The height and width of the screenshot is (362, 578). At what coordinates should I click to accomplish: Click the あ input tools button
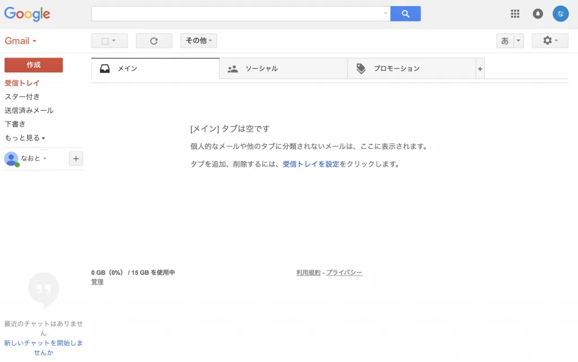(505, 41)
